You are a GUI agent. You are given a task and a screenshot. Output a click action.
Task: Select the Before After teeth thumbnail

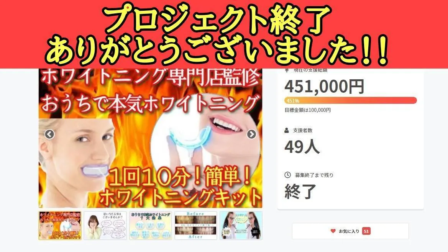196,226
